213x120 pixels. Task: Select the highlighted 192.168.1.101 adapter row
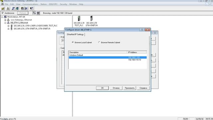107,58
